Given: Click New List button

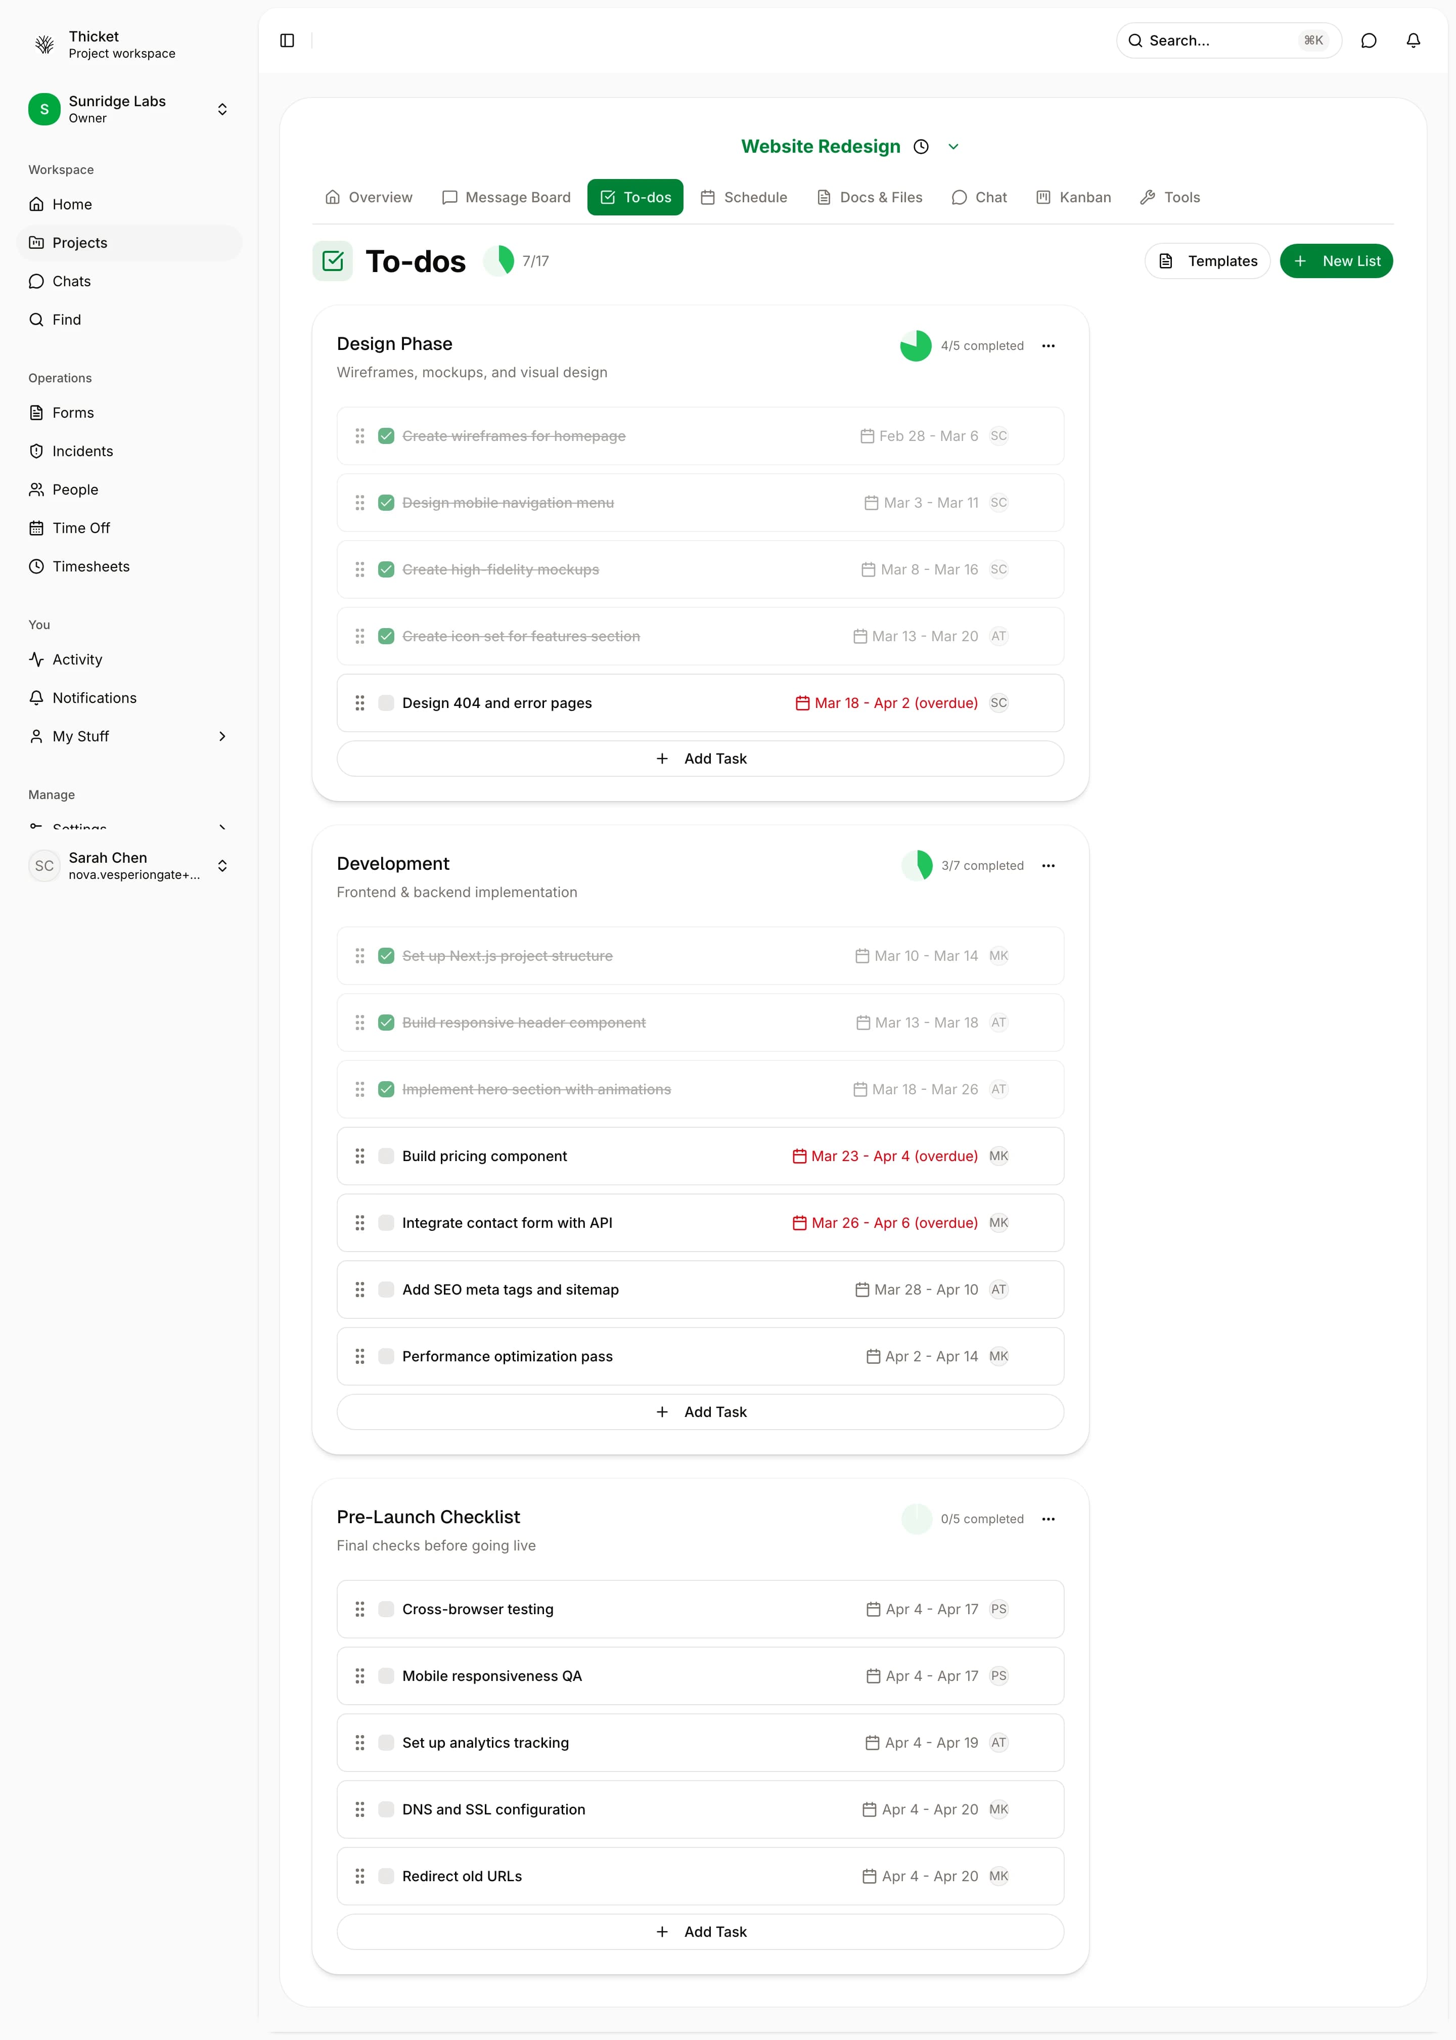Looking at the screenshot, I should pos(1336,261).
